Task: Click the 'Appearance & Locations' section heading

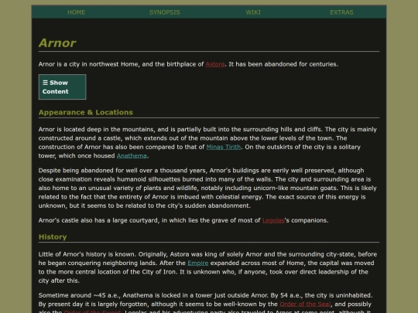Action: pos(86,112)
